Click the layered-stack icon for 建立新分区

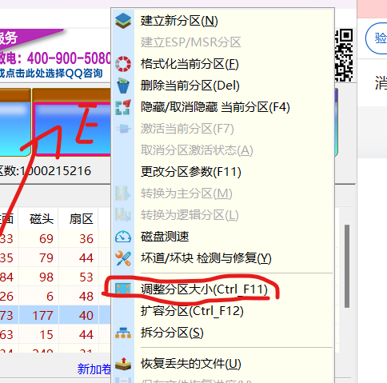pyautogui.click(x=123, y=21)
